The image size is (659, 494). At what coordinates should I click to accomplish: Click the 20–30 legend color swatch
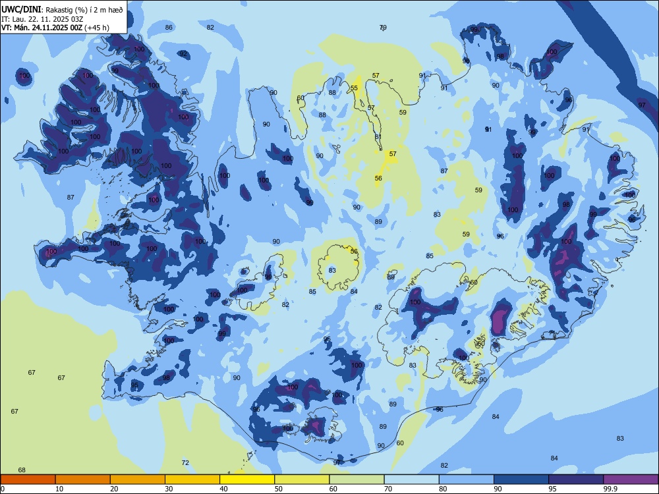(138, 480)
